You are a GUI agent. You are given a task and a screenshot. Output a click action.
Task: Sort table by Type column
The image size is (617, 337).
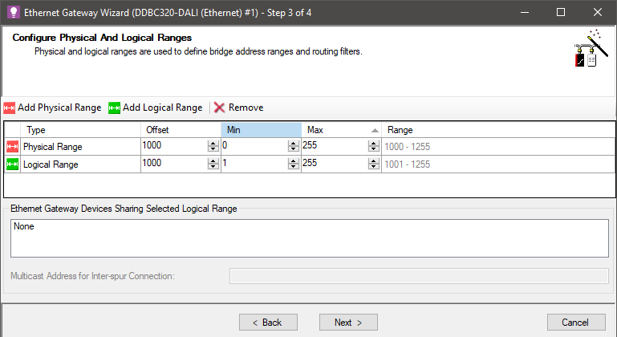[x=81, y=130]
